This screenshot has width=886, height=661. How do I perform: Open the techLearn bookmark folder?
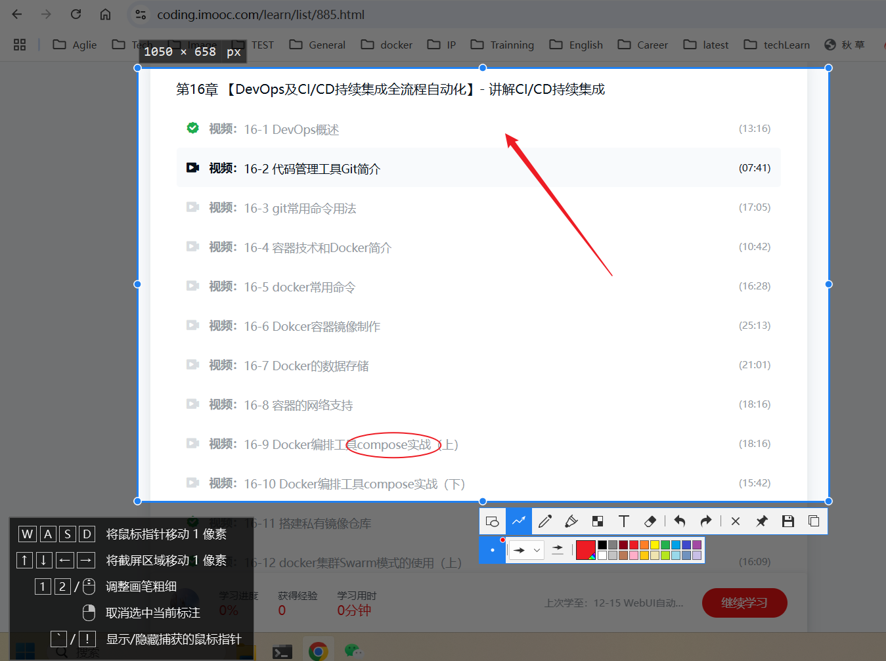777,45
